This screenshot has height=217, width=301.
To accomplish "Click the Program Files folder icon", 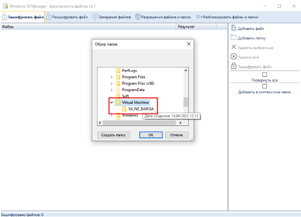I will (118, 77).
